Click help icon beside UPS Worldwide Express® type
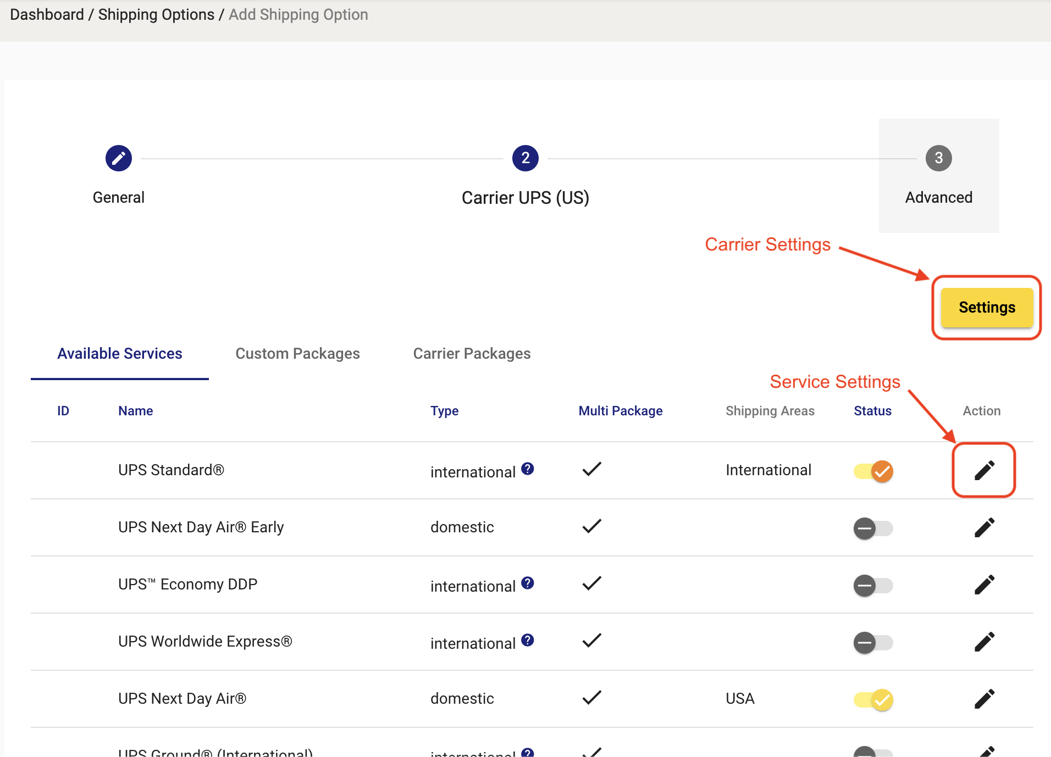 click(x=528, y=640)
